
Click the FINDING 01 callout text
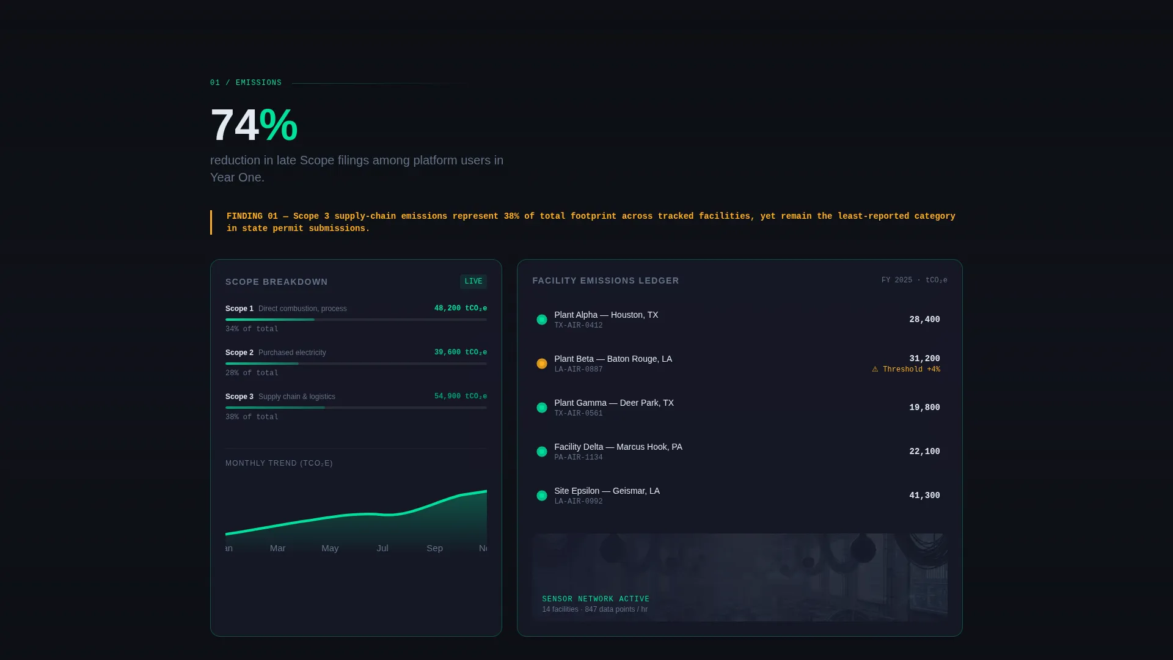pos(591,222)
